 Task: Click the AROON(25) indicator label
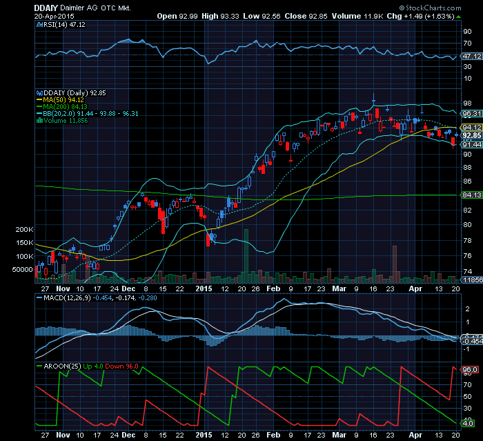point(62,366)
